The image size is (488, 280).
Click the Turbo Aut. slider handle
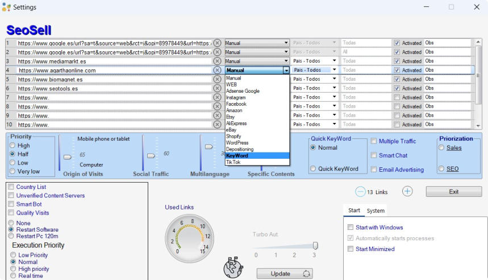315,245
